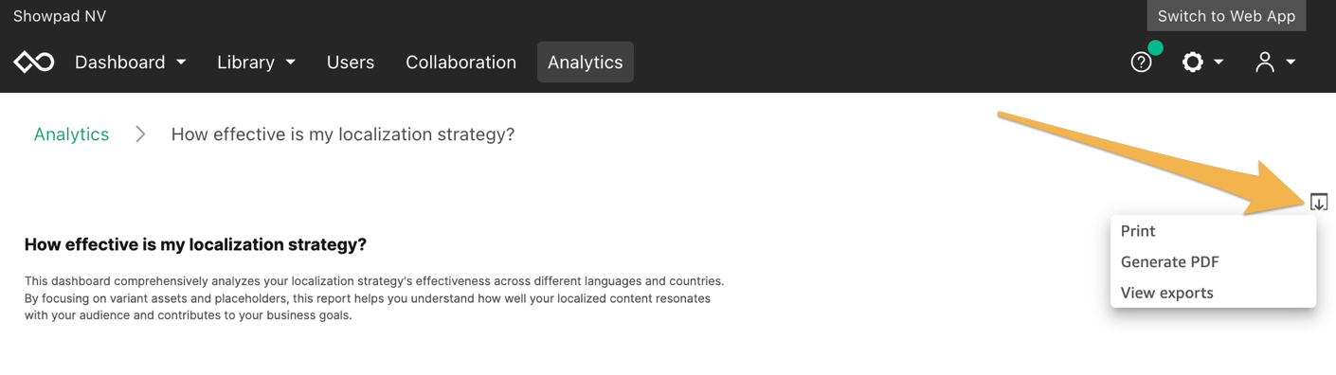Follow the Analytics breadcrumb link
This screenshot has height=375, width=1336.
coord(71,134)
